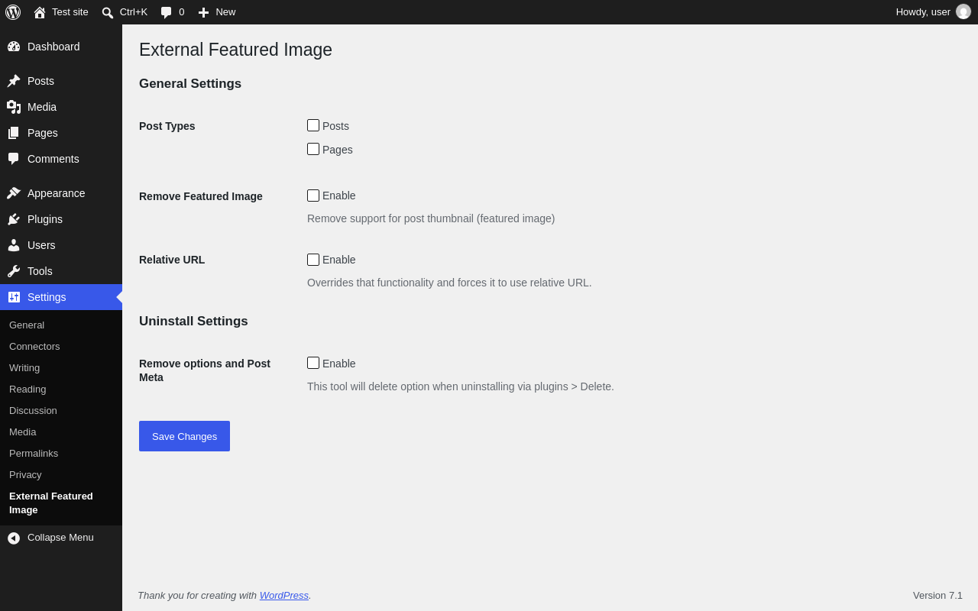Image resolution: width=978 pixels, height=611 pixels.
Task: Go to Discussion settings submenu
Action: coord(33,410)
